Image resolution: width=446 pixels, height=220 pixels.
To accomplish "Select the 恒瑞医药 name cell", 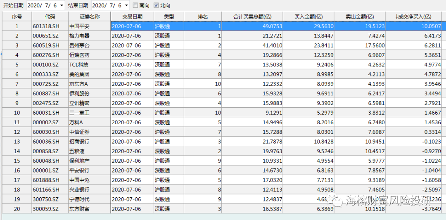I will point(90,55).
